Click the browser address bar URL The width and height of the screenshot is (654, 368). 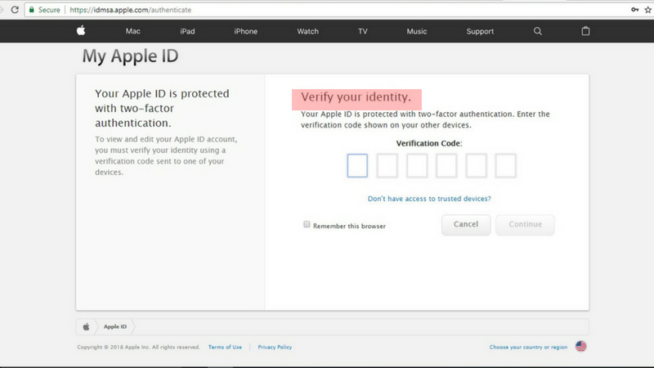pos(131,10)
